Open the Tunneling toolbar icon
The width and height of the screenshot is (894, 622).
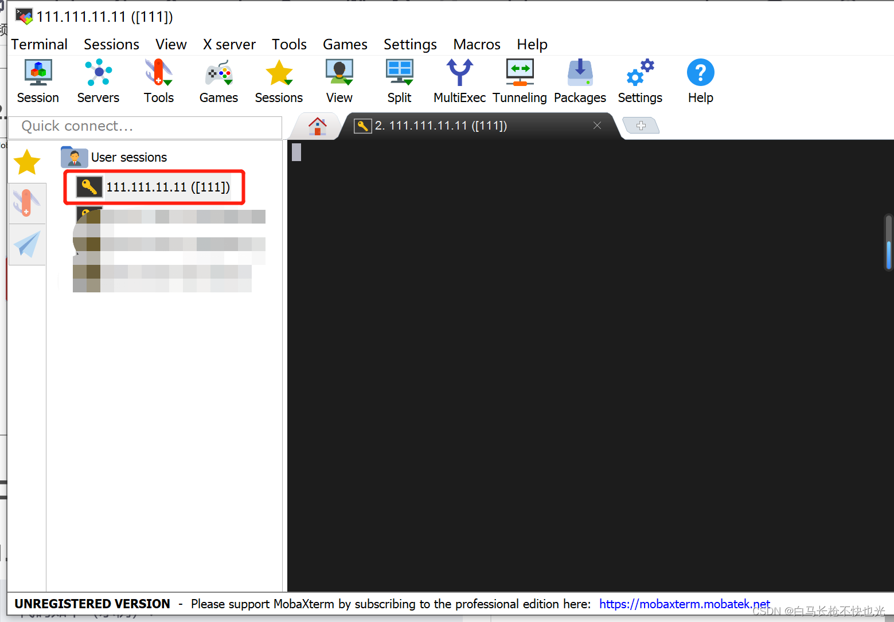click(x=520, y=81)
